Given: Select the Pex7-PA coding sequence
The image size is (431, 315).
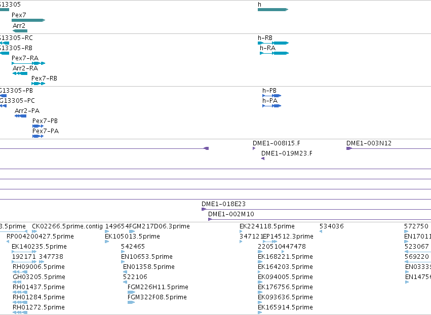Looking at the screenshot, I should pos(38,136).
